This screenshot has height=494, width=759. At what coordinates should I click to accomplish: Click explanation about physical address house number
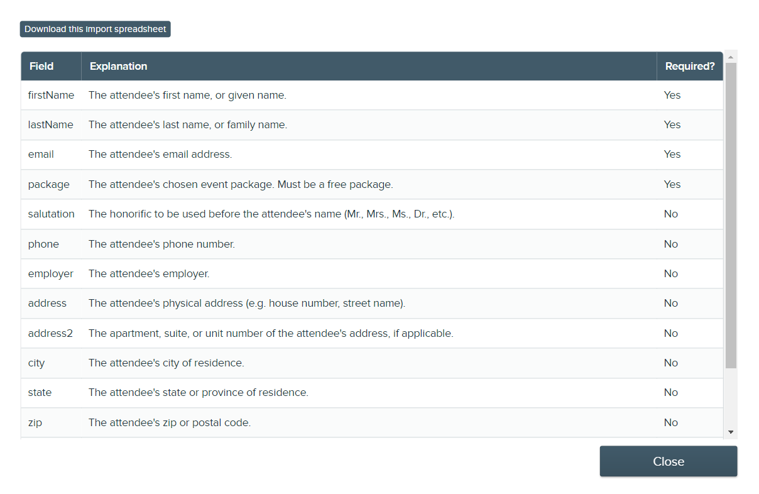247,304
